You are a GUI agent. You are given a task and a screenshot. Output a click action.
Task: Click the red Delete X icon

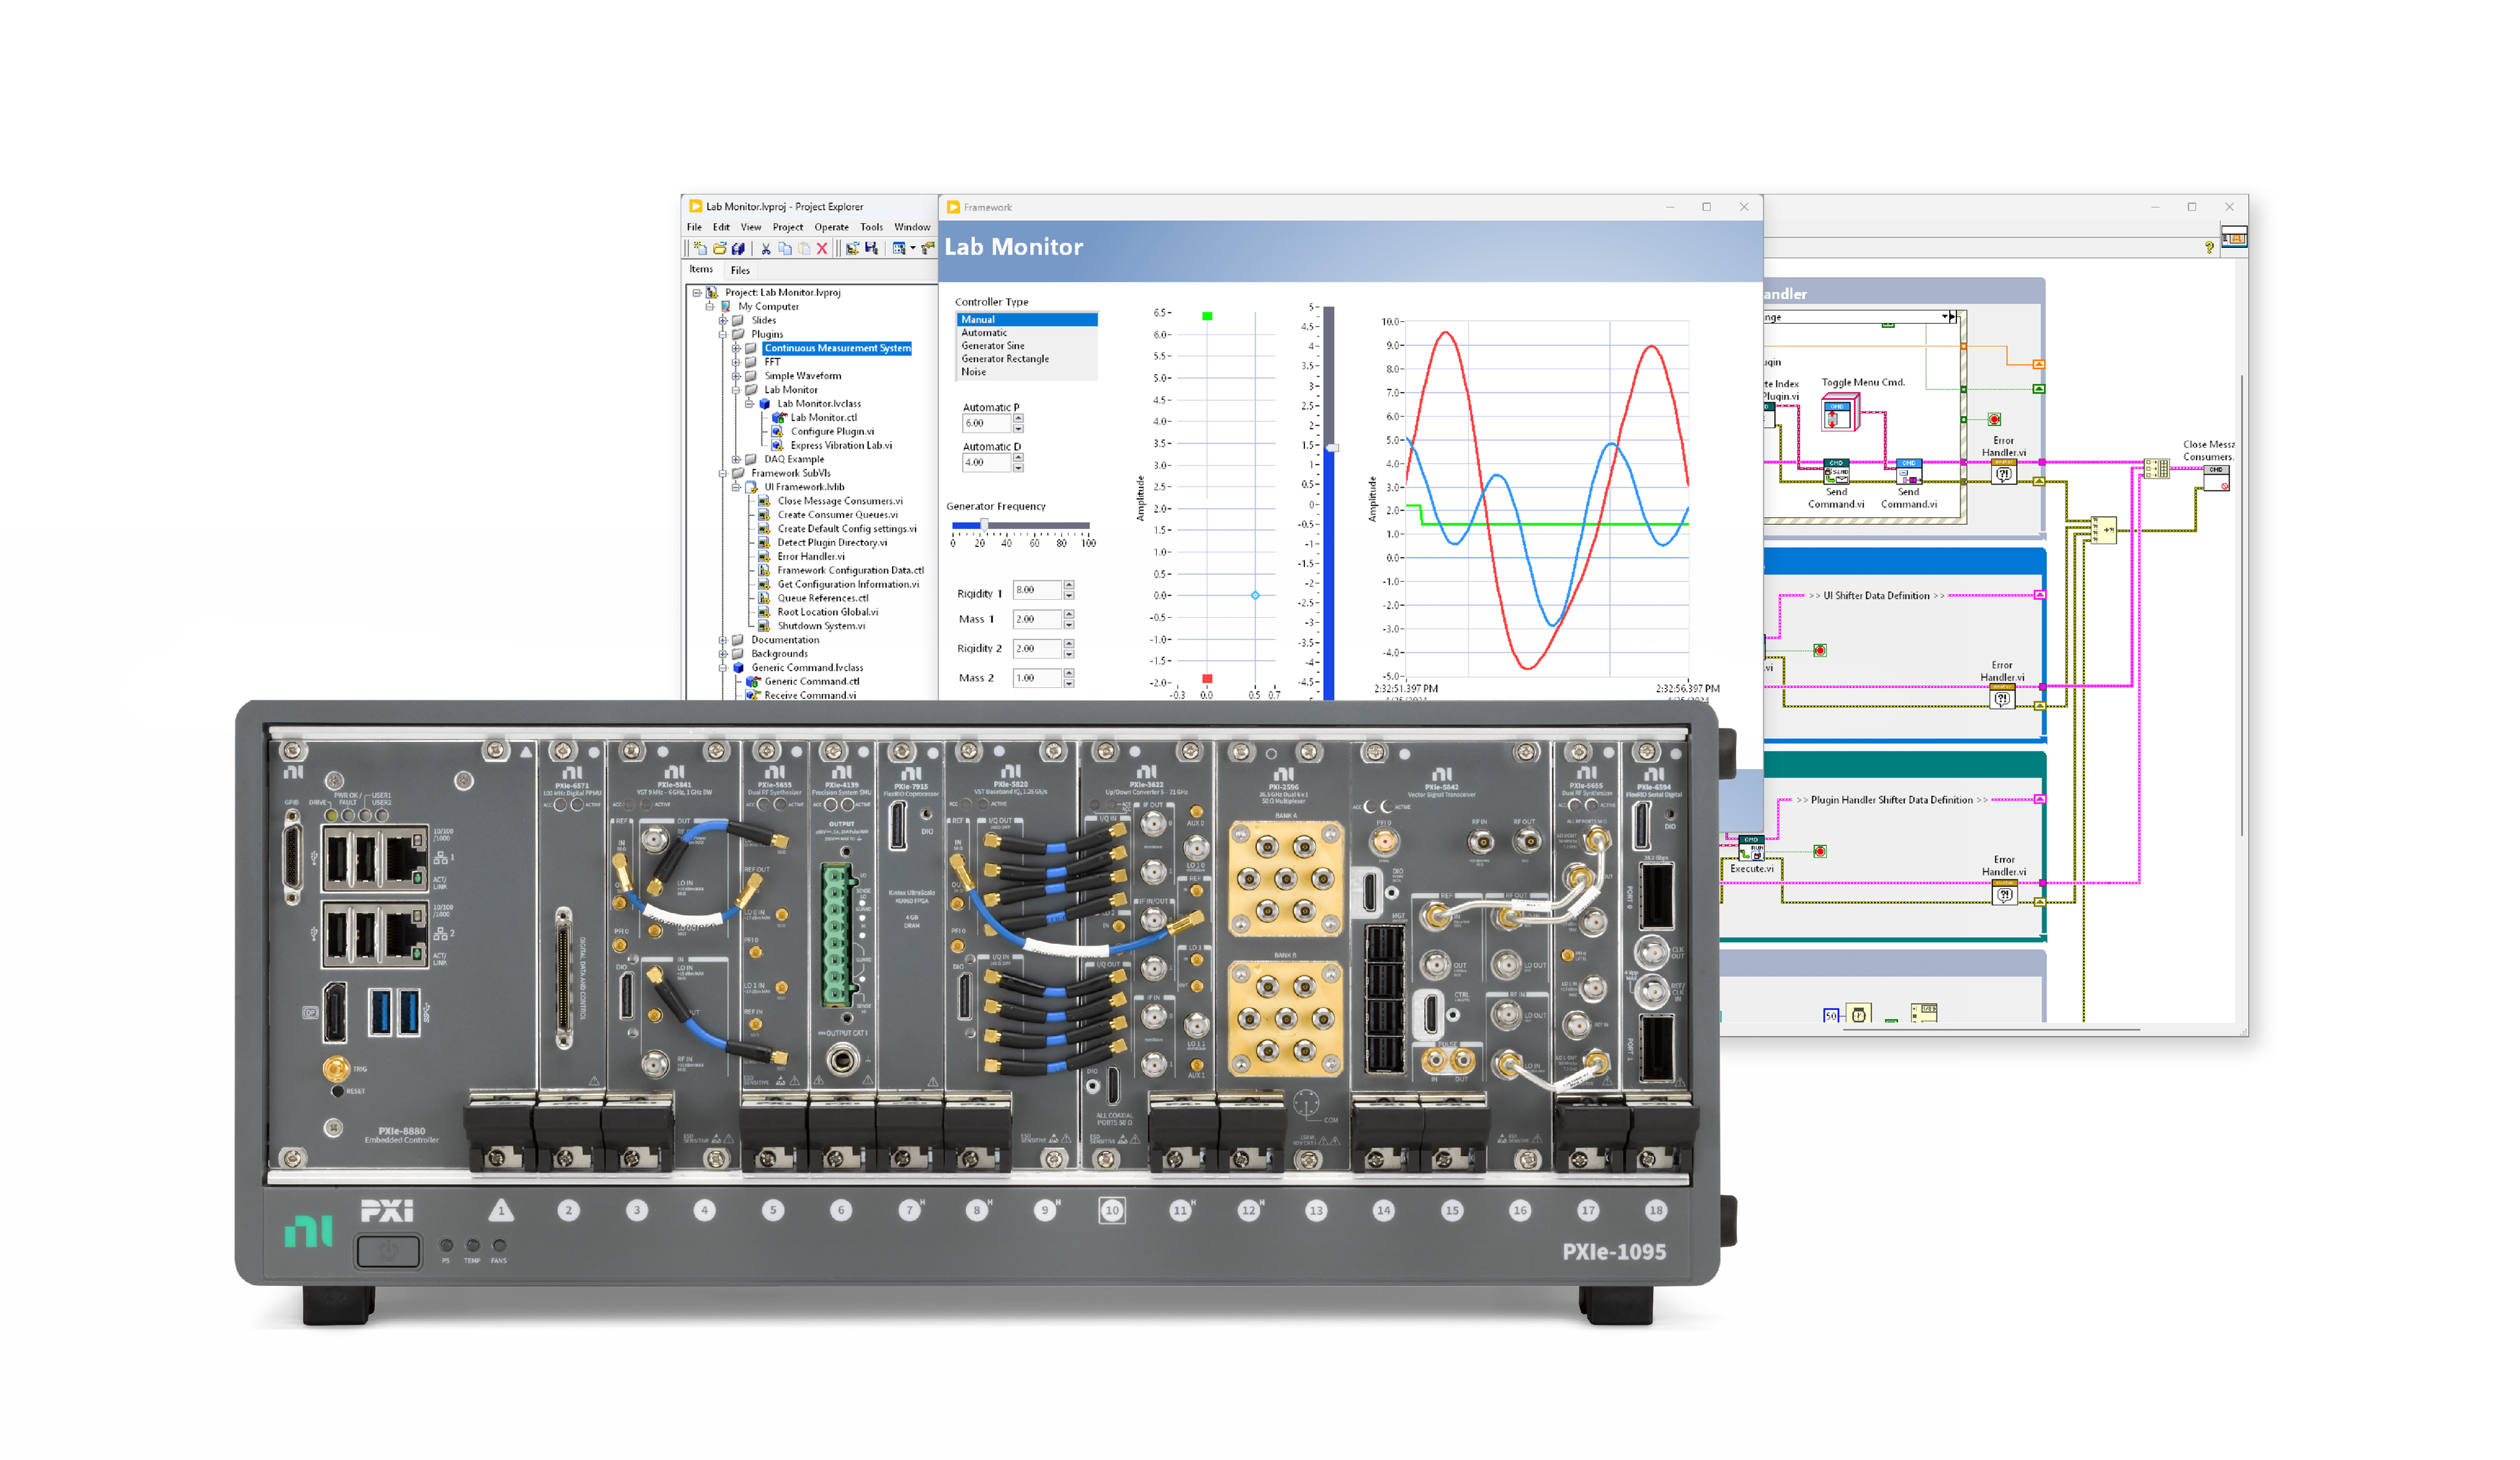coord(822,248)
